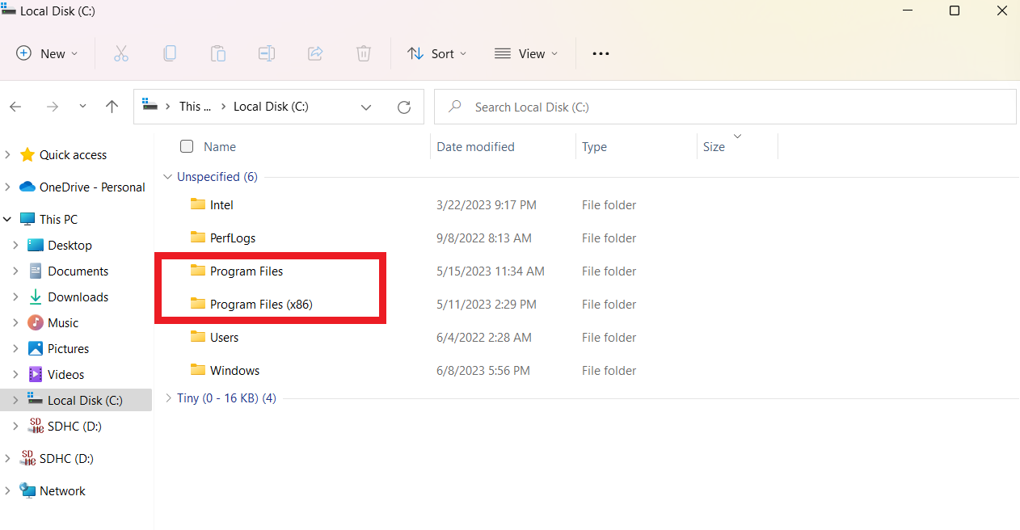Click the Delete trash can icon
Image resolution: width=1020 pixels, height=530 pixels.
point(364,53)
